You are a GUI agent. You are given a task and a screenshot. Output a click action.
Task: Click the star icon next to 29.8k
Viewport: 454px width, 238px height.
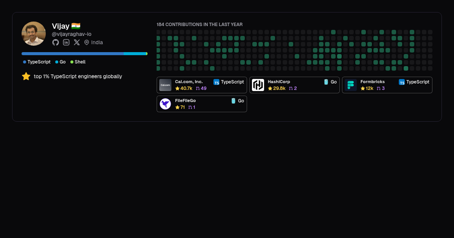click(x=270, y=88)
